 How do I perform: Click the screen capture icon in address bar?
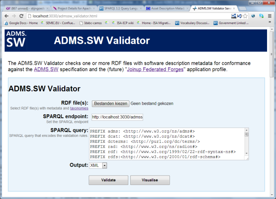pos(234,16)
